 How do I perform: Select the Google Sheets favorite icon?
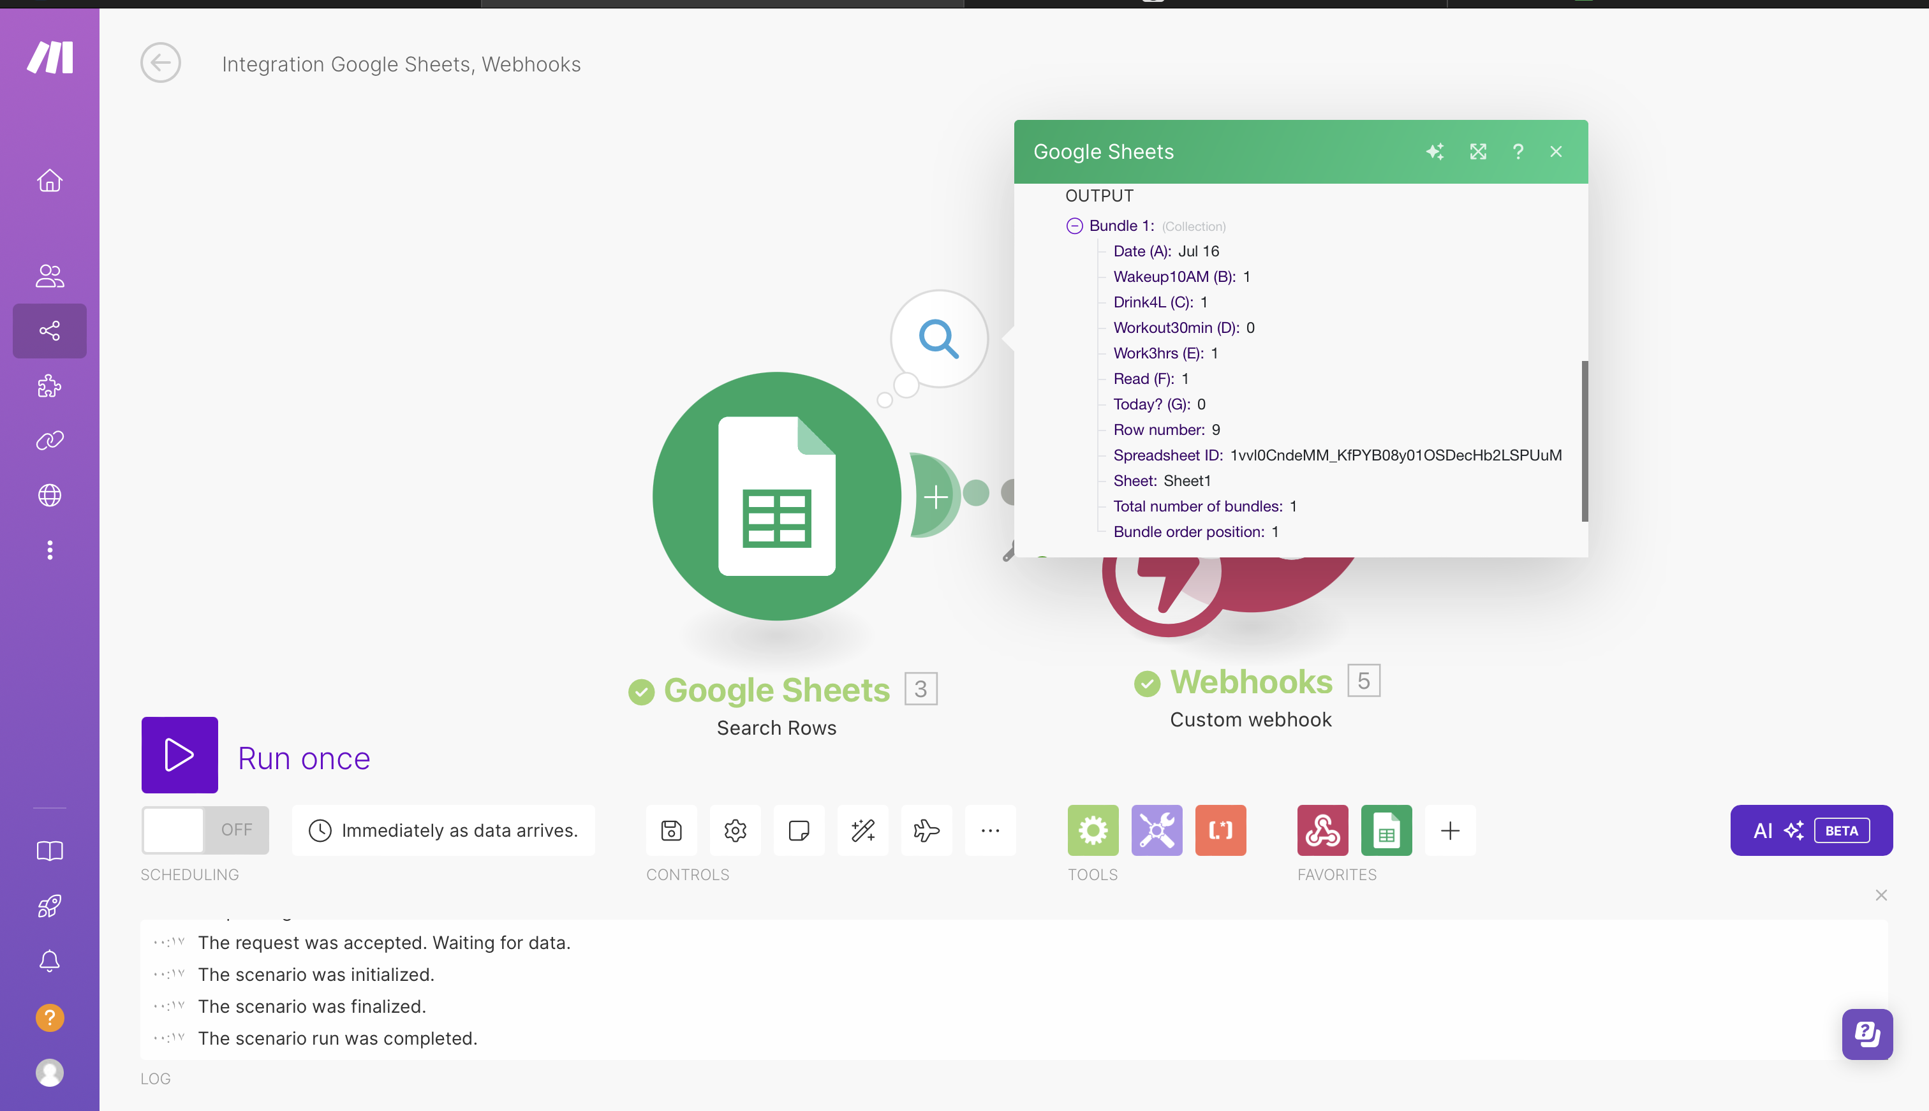click(1387, 830)
